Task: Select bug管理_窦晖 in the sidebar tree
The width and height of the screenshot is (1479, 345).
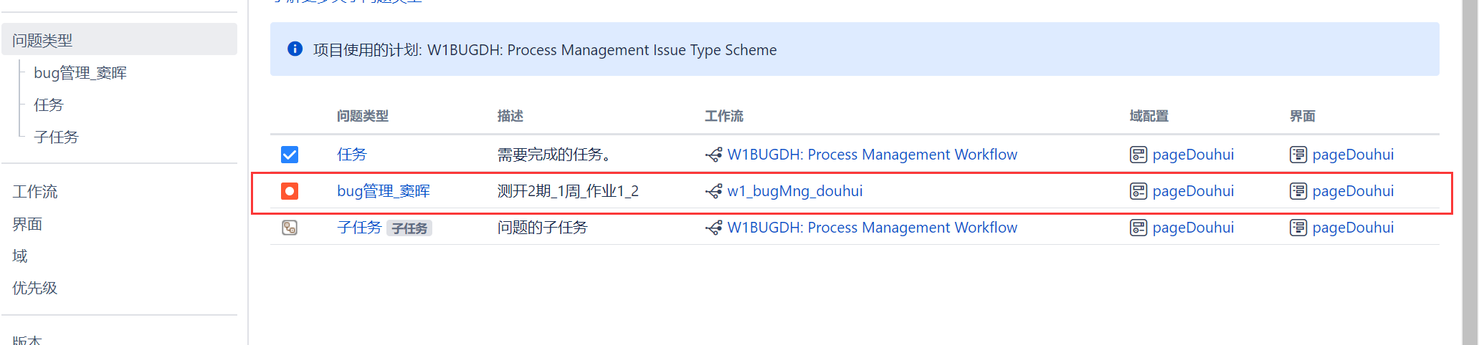Action: (x=80, y=73)
